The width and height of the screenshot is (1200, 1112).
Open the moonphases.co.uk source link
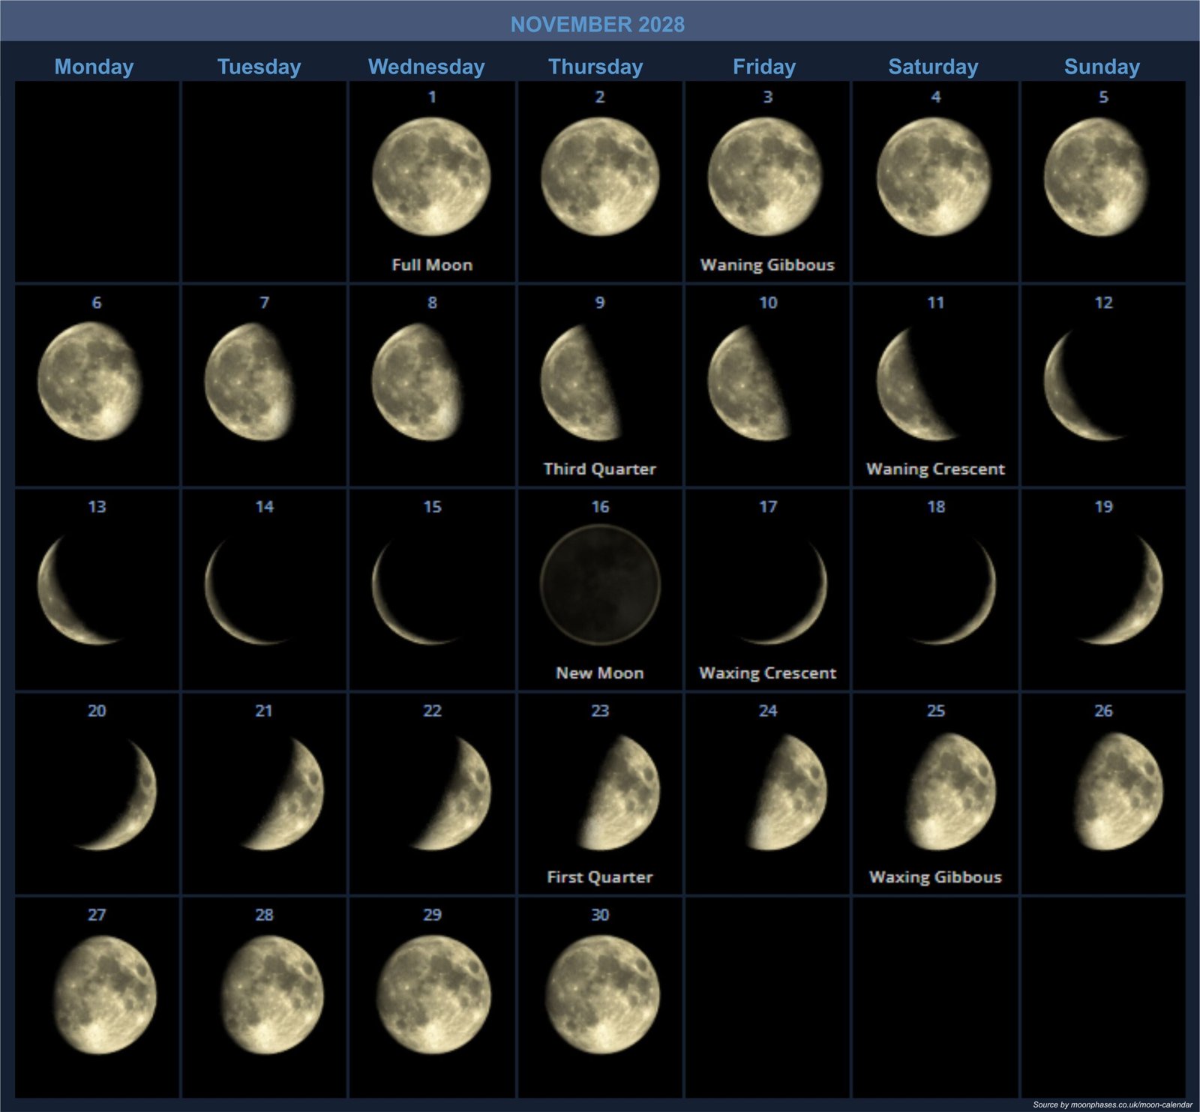point(1111,1105)
